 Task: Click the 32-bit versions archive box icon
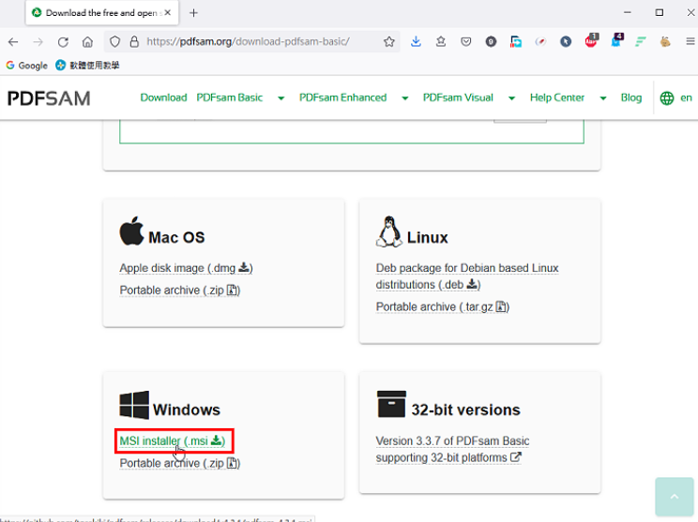point(391,404)
